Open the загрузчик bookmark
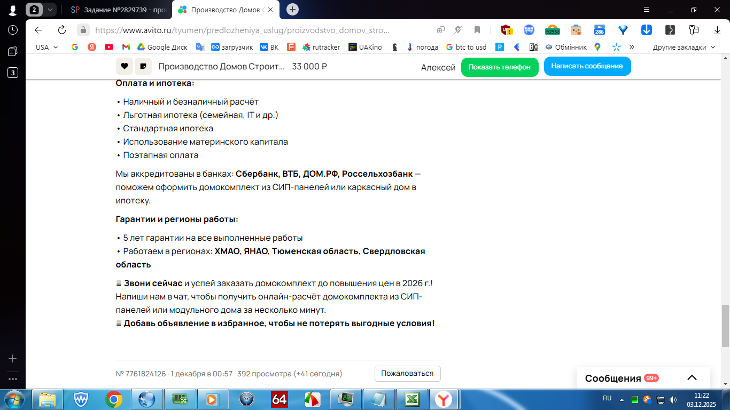730x410 pixels. tap(232, 47)
